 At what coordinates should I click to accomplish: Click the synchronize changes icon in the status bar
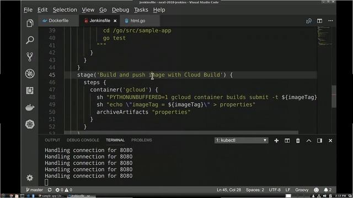50,190
